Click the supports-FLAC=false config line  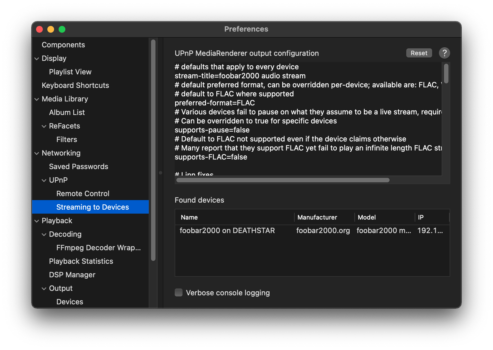211,157
